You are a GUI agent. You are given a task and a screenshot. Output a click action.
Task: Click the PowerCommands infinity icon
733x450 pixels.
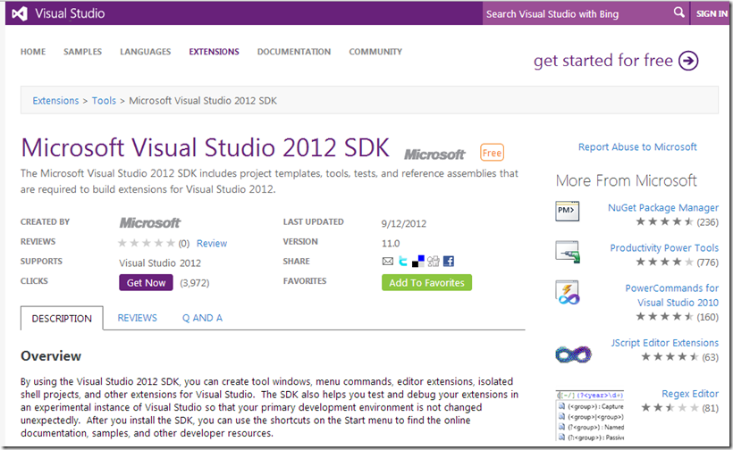(568, 294)
